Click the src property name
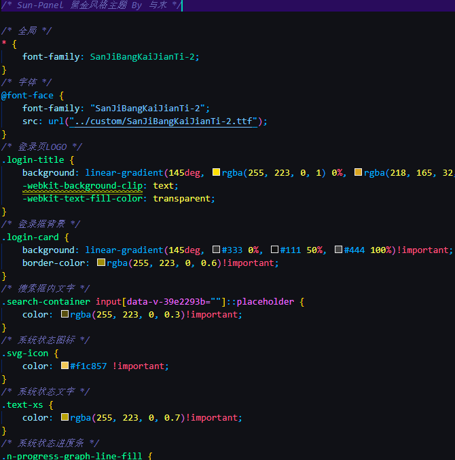 [x=31, y=121]
